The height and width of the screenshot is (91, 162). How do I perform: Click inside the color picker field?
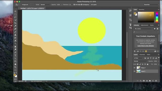[x=146, y=17]
